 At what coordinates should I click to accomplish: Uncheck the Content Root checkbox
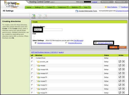click(x=32, y=58)
